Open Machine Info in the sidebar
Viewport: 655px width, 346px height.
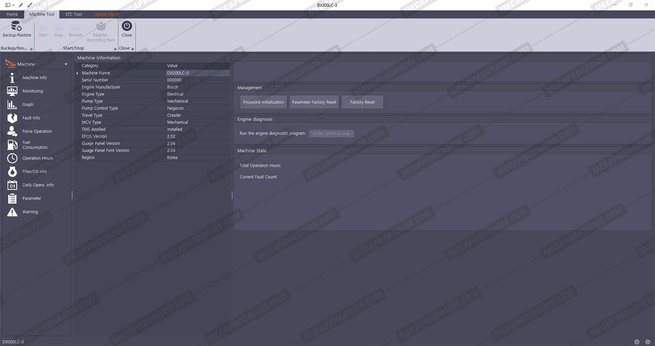34,78
